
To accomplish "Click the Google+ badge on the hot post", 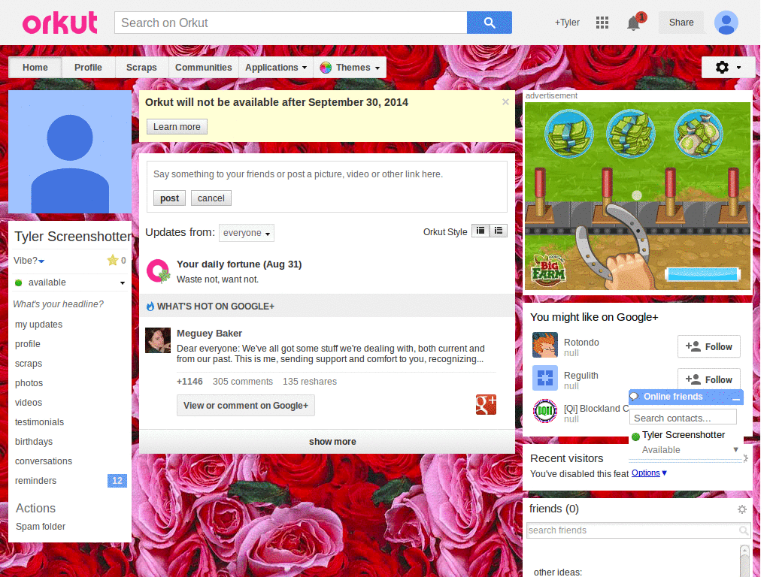I will [486, 404].
